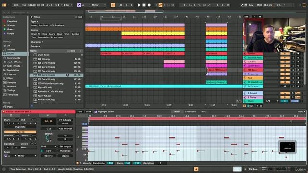
Task: Expand the Type filter group
Action: coord(34,21)
